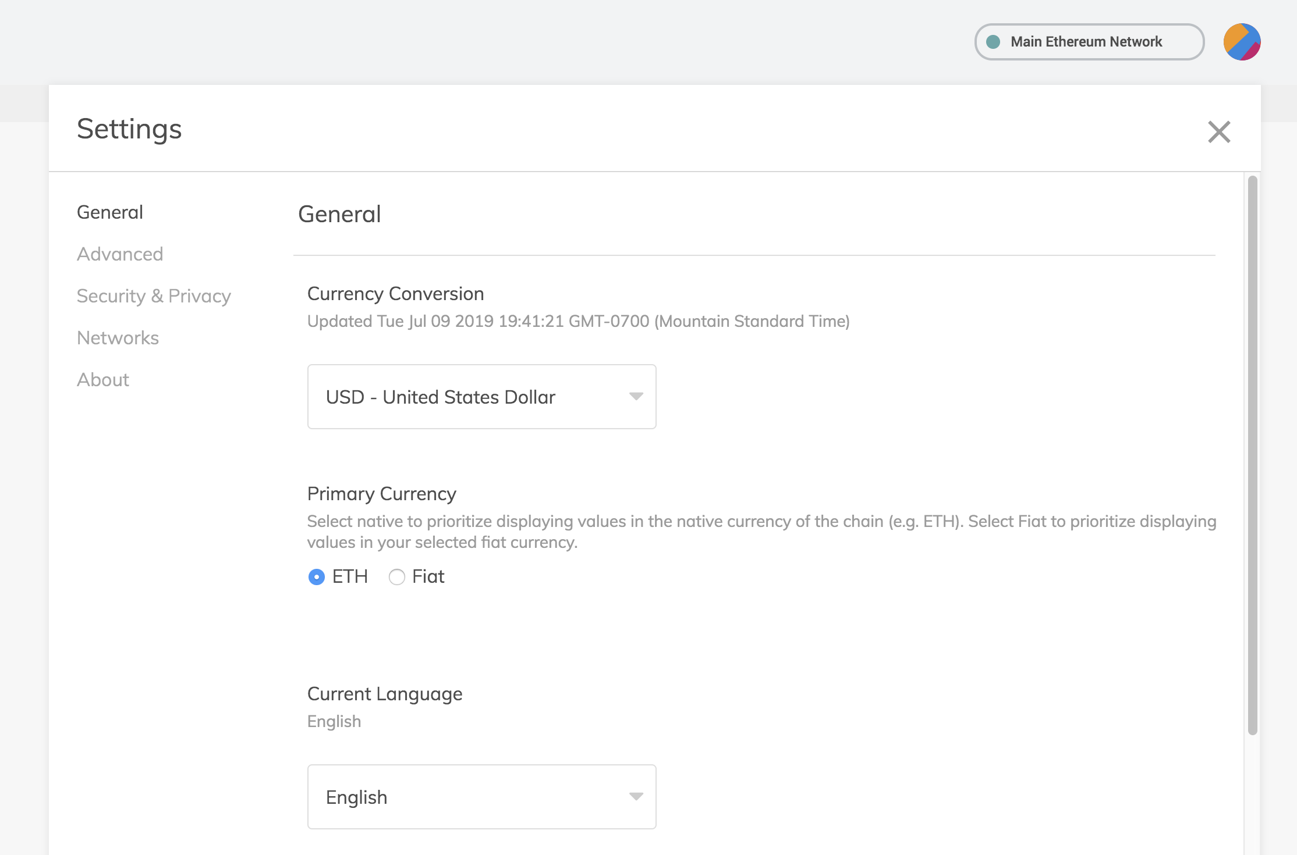This screenshot has height=855, width=1297.
Task: Close Settings with the X icon
Action: [x=1218, y=132]
